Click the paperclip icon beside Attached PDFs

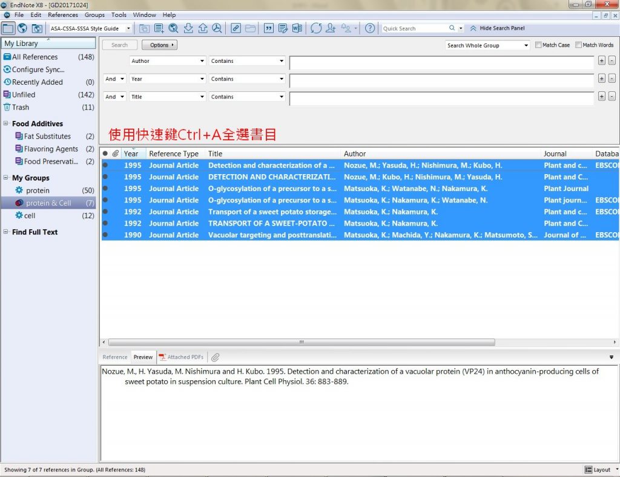click(215, 357)
